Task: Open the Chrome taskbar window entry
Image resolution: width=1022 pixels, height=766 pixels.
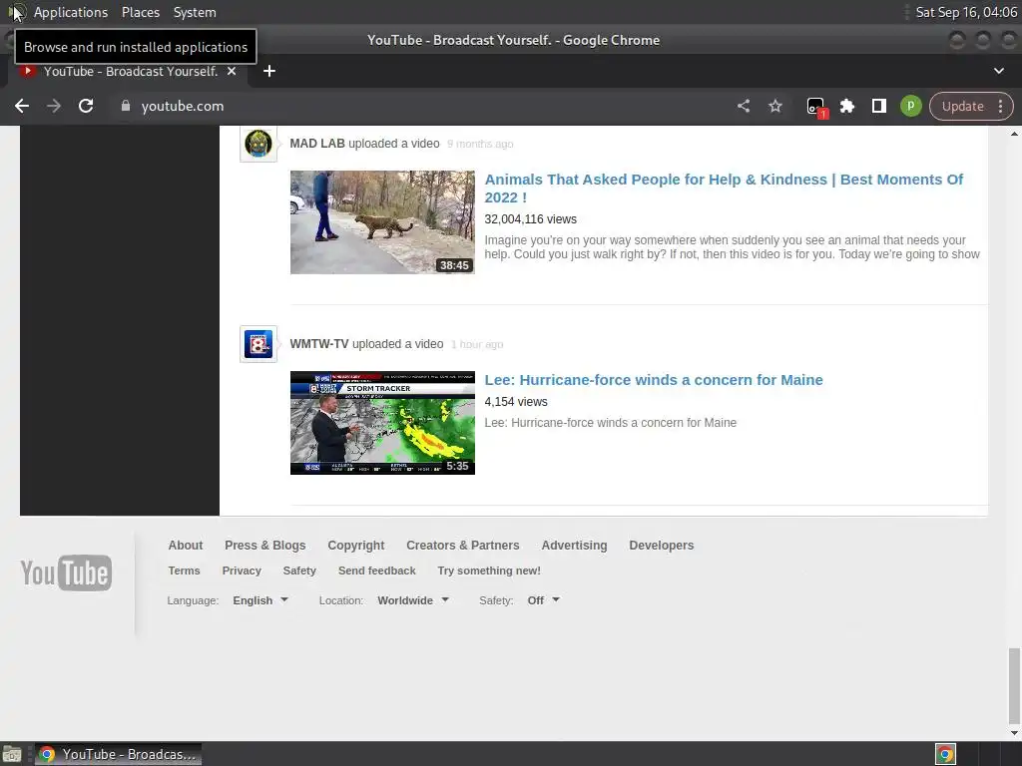Action: coord(118,754)
